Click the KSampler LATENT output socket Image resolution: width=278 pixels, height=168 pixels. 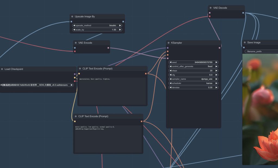tap(220, 48)
